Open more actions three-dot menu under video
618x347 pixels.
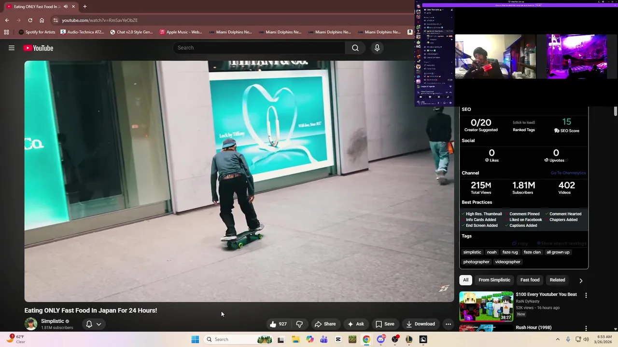click(x=448, y=324)
